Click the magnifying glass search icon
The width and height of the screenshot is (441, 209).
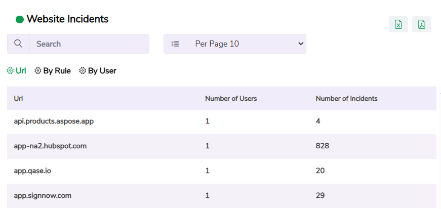pyautogui.click(x=18, y=44)
